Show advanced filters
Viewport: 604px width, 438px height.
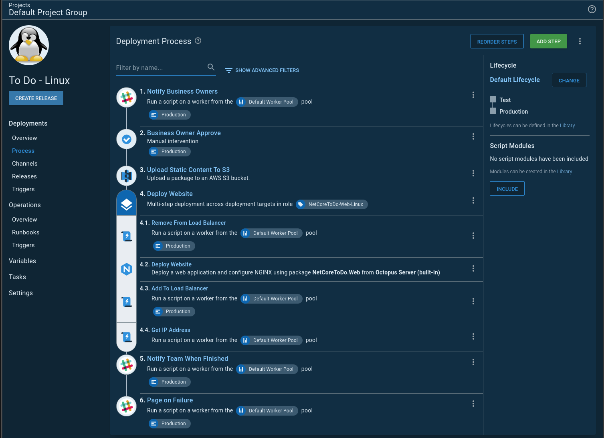click(x=262, y=70)
